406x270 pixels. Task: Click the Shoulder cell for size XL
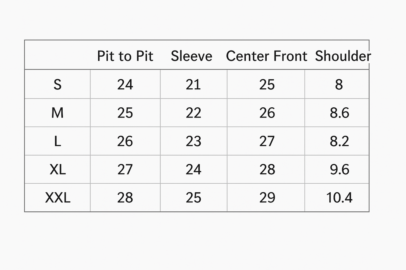click(x=339, y=169)
